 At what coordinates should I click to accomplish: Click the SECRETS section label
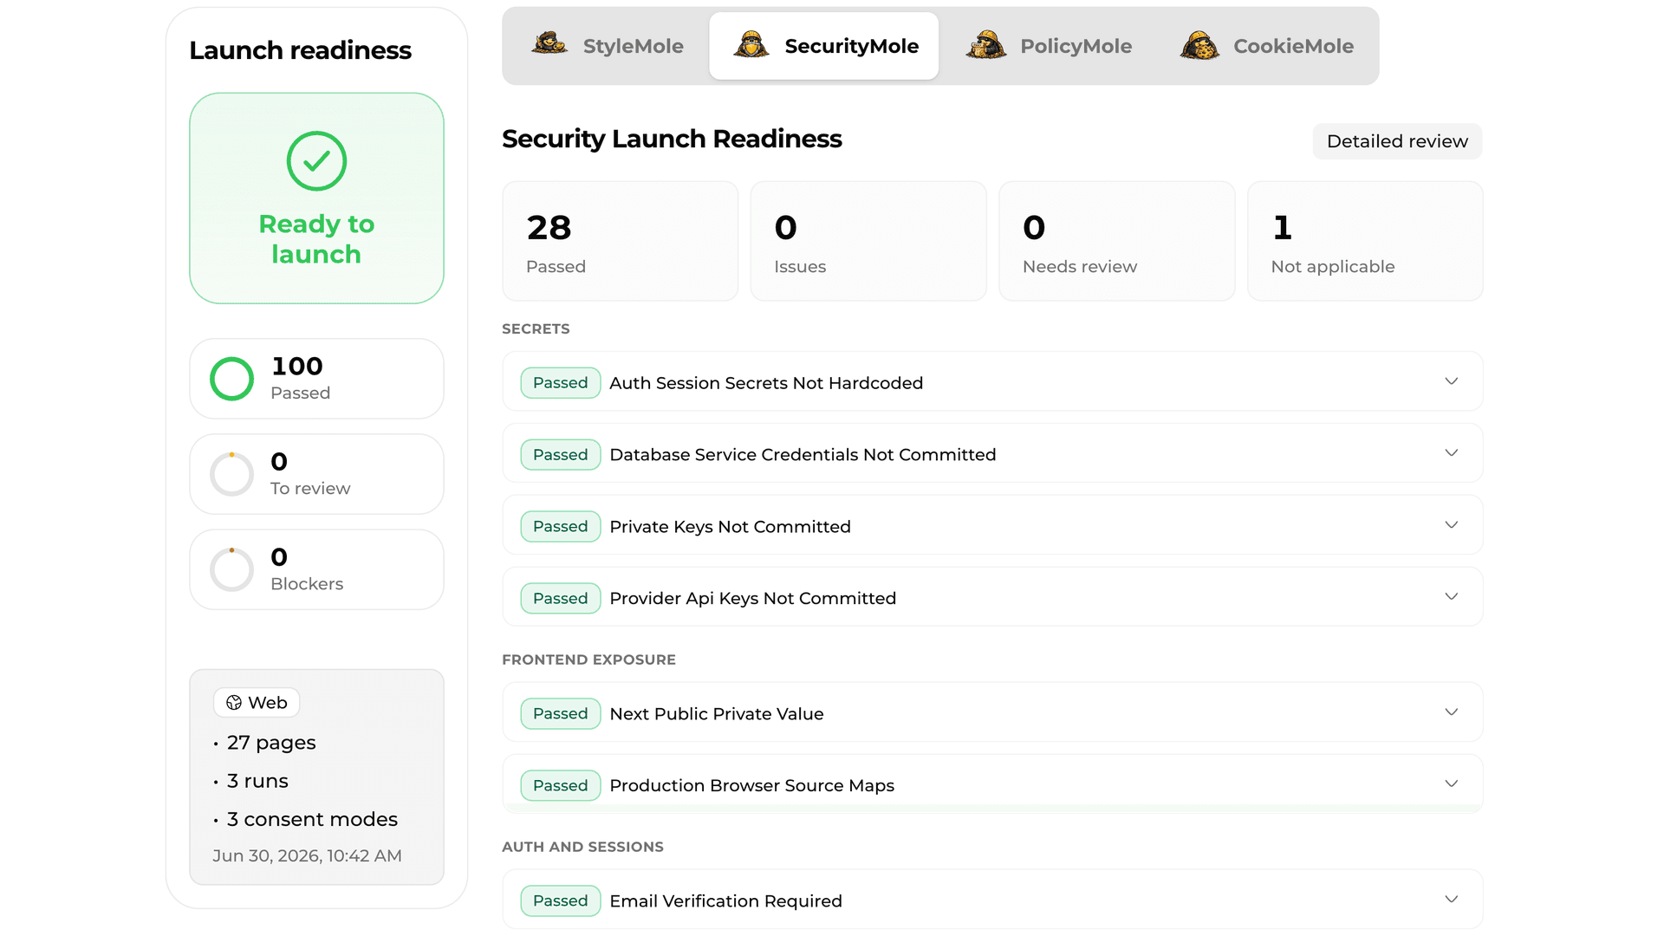pos(536,329)
